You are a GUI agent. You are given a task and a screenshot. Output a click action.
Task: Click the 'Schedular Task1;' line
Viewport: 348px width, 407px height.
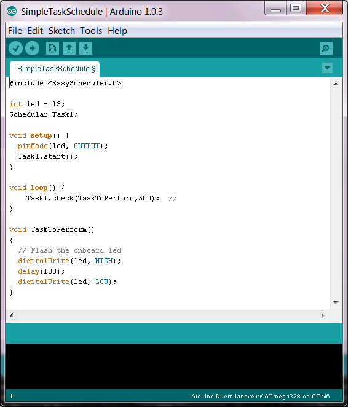pos(43,114)
